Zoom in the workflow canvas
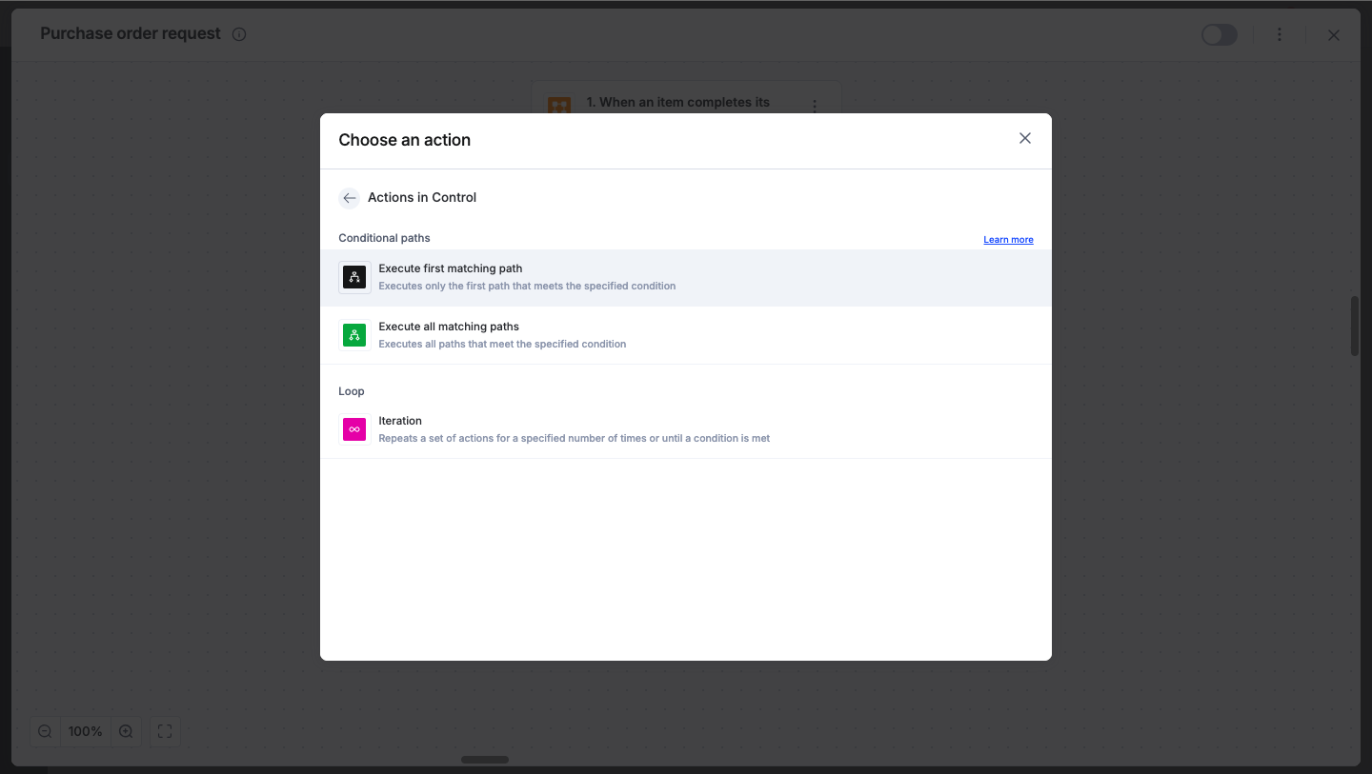This screenshot has width=1372, height=774. 126,731
